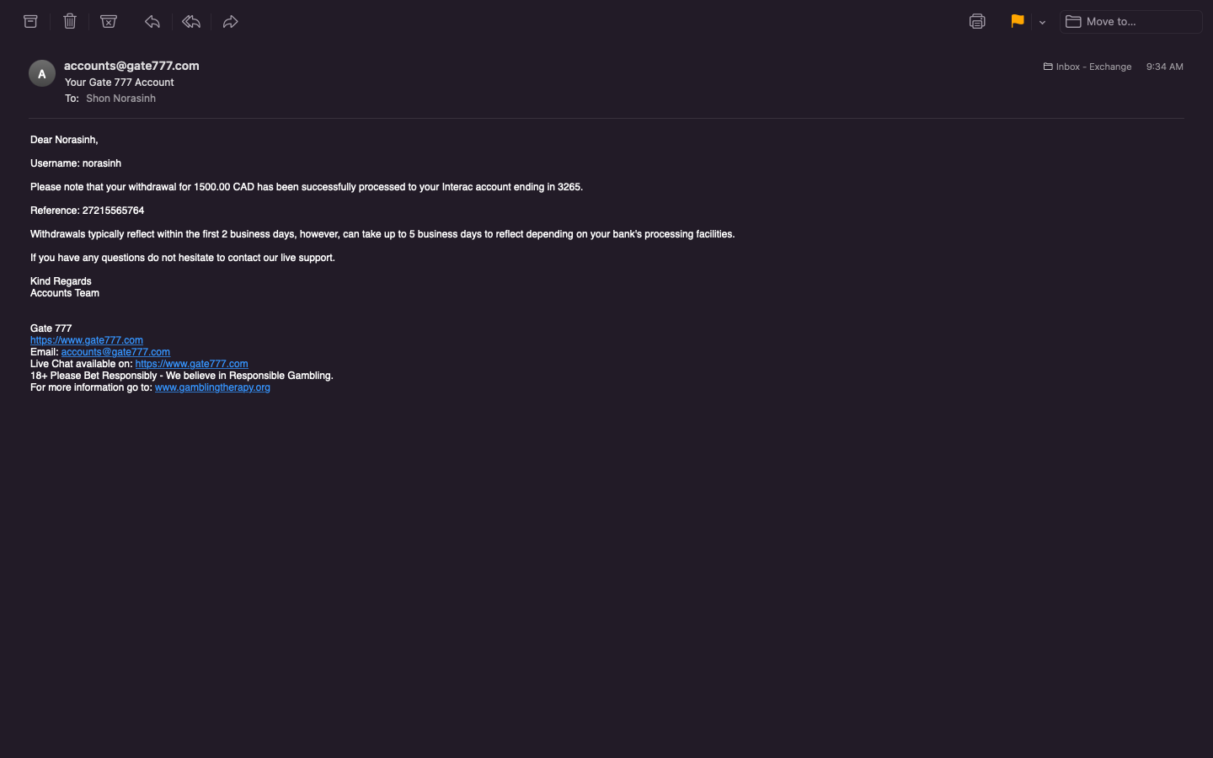The height and width of the screenshot is (758, 1213).
Task: Click the Inbox - Exchange mailbox label
Action: (x=1087, y=67)
